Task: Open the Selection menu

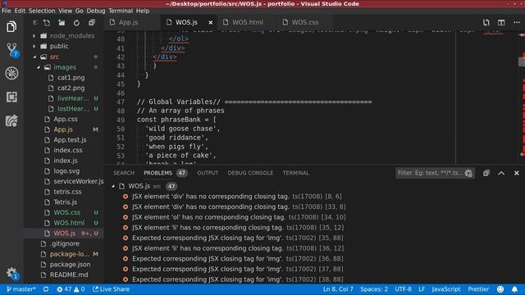Action: point(42,11)
